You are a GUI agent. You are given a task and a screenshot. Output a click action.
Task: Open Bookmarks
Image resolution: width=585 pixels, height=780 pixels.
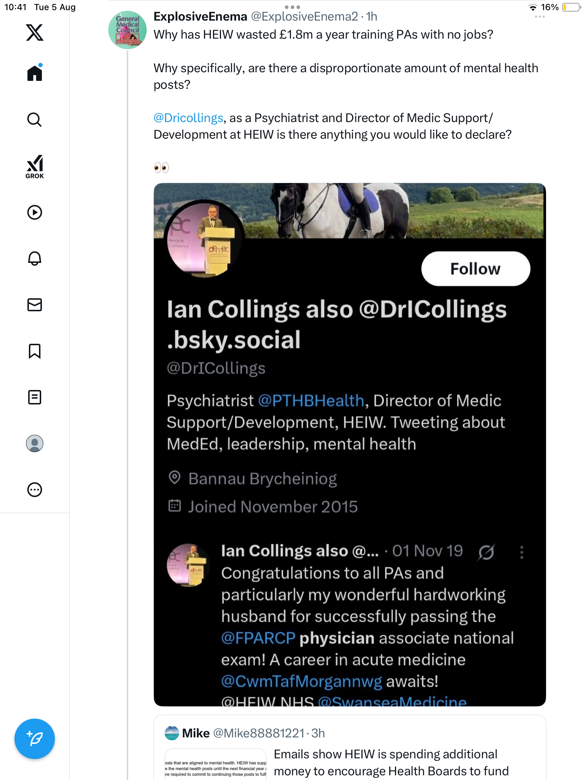pos(35,351)
